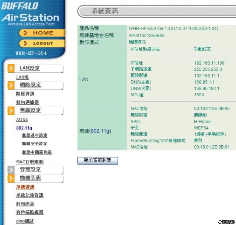Click the 顯示當前狀態 button
The height and width of the screenshot is (225, 236).
click(98, 161)
